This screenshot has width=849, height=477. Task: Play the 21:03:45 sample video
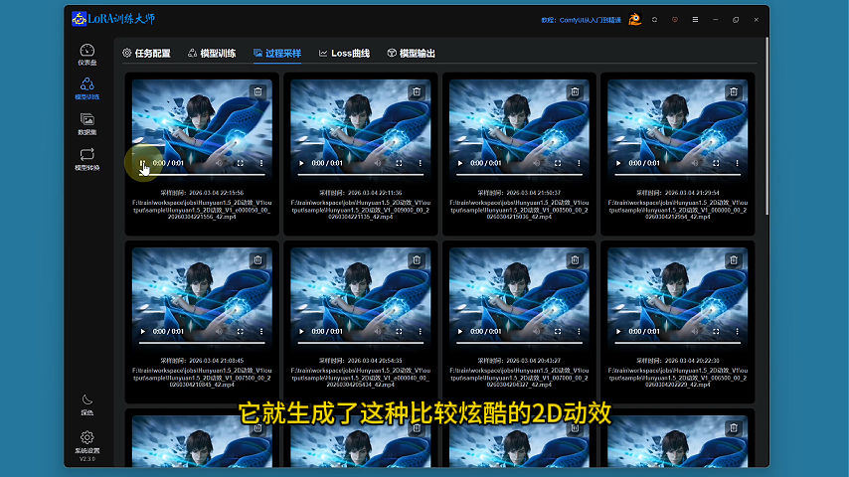[143, 331]
